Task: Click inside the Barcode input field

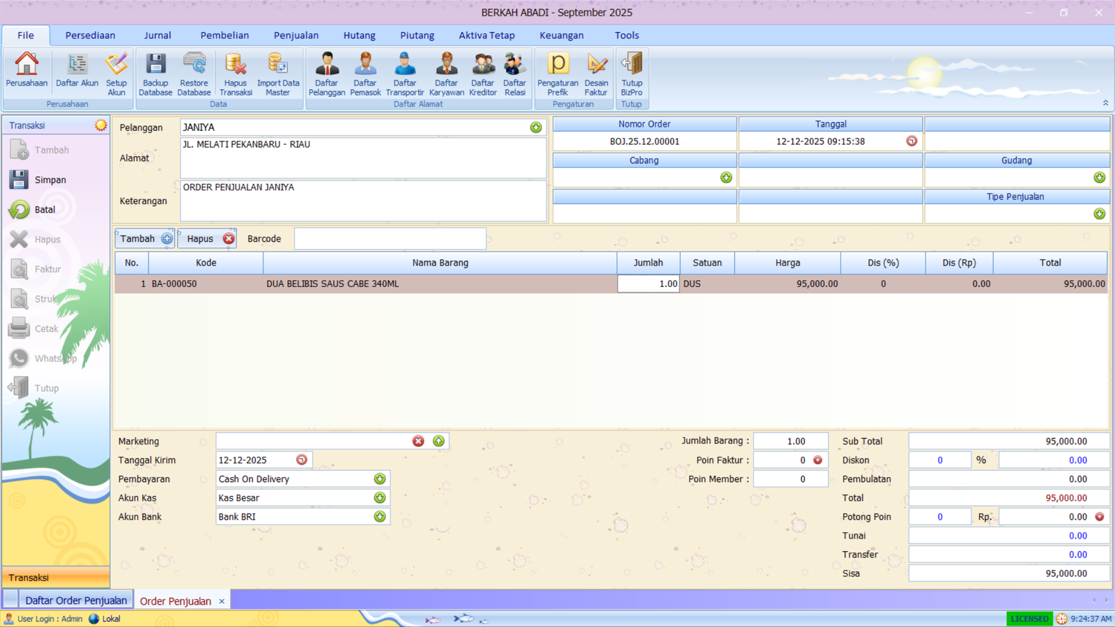Action: tap(390, 238)
